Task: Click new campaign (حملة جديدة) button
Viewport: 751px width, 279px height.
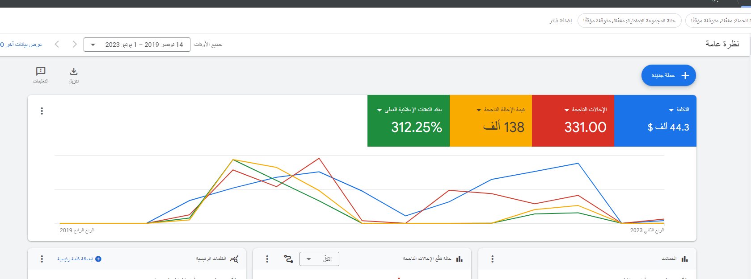Action: click(x=668, y=75)
